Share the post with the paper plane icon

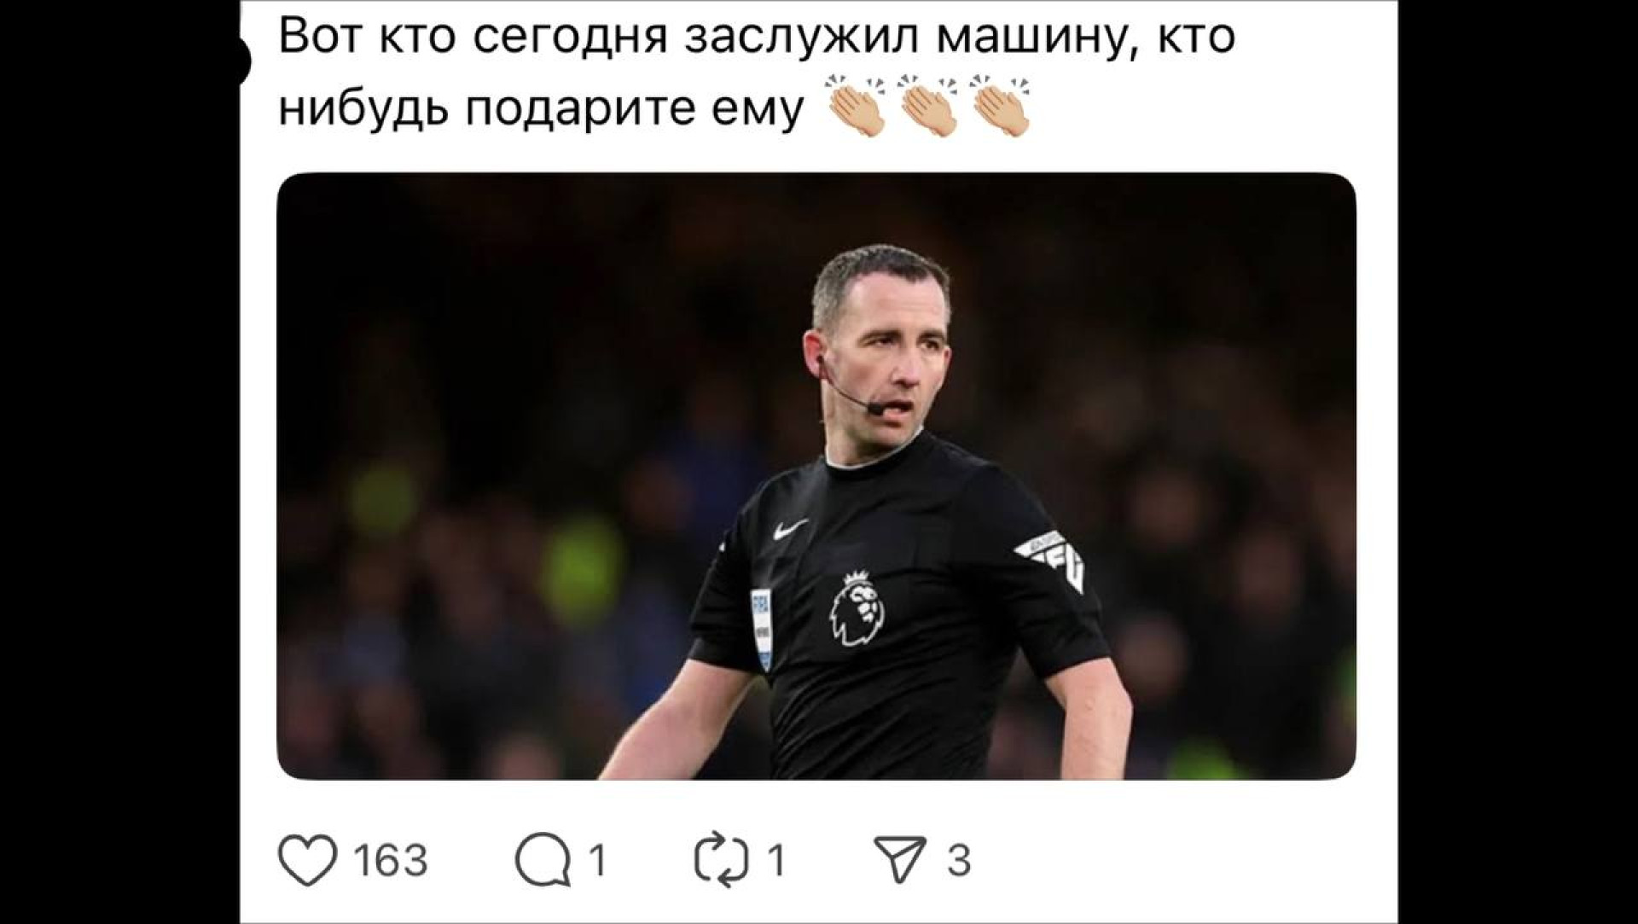pyautogui.click(x=900, y=859)
